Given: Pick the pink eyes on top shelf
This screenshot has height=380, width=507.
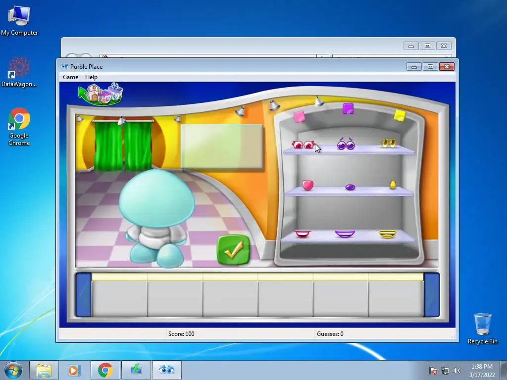Looking at the screenshot, I should 303,145.
